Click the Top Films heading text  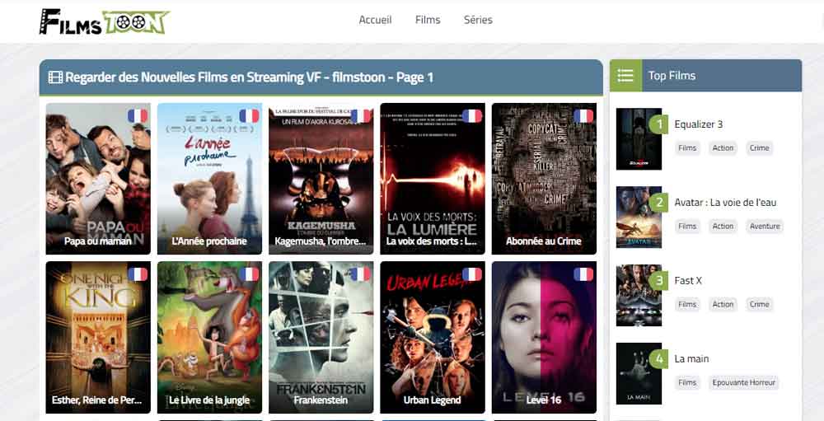coord(672,76)
